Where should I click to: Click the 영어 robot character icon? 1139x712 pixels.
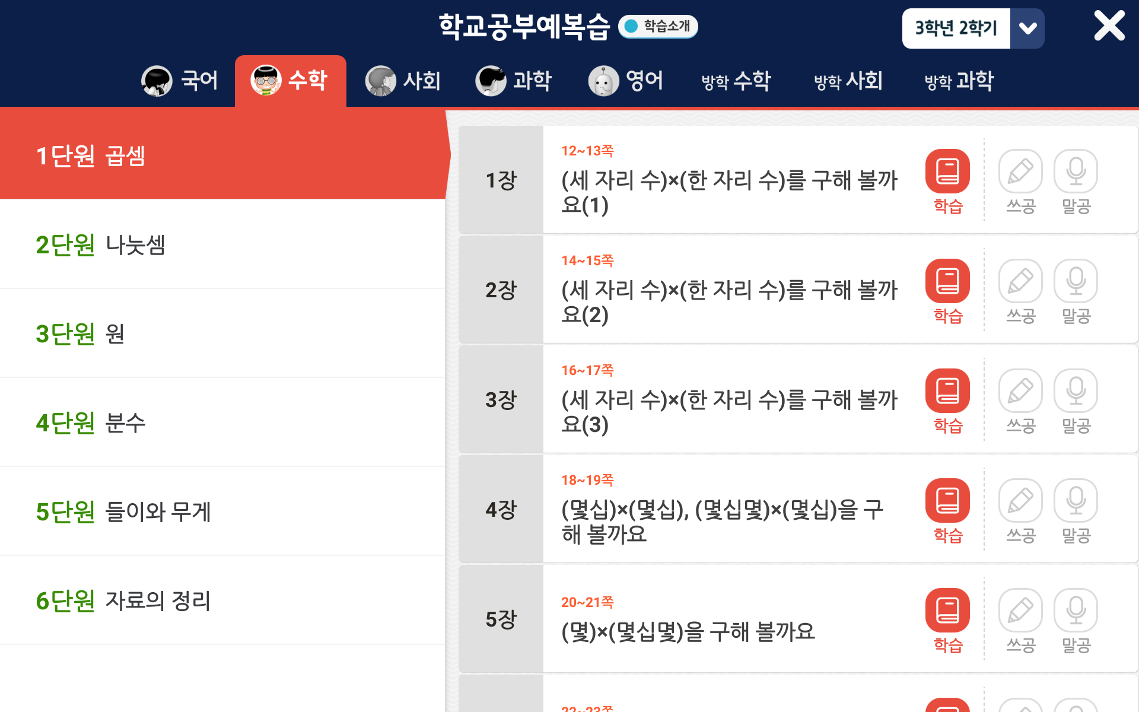tap(603, 81)
